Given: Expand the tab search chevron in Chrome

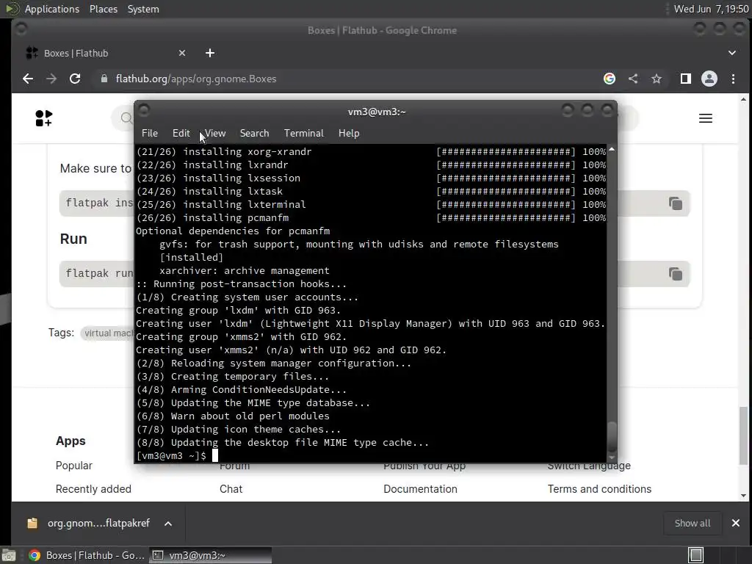Looking at the screenshot, I should click(x=732, y=53).
